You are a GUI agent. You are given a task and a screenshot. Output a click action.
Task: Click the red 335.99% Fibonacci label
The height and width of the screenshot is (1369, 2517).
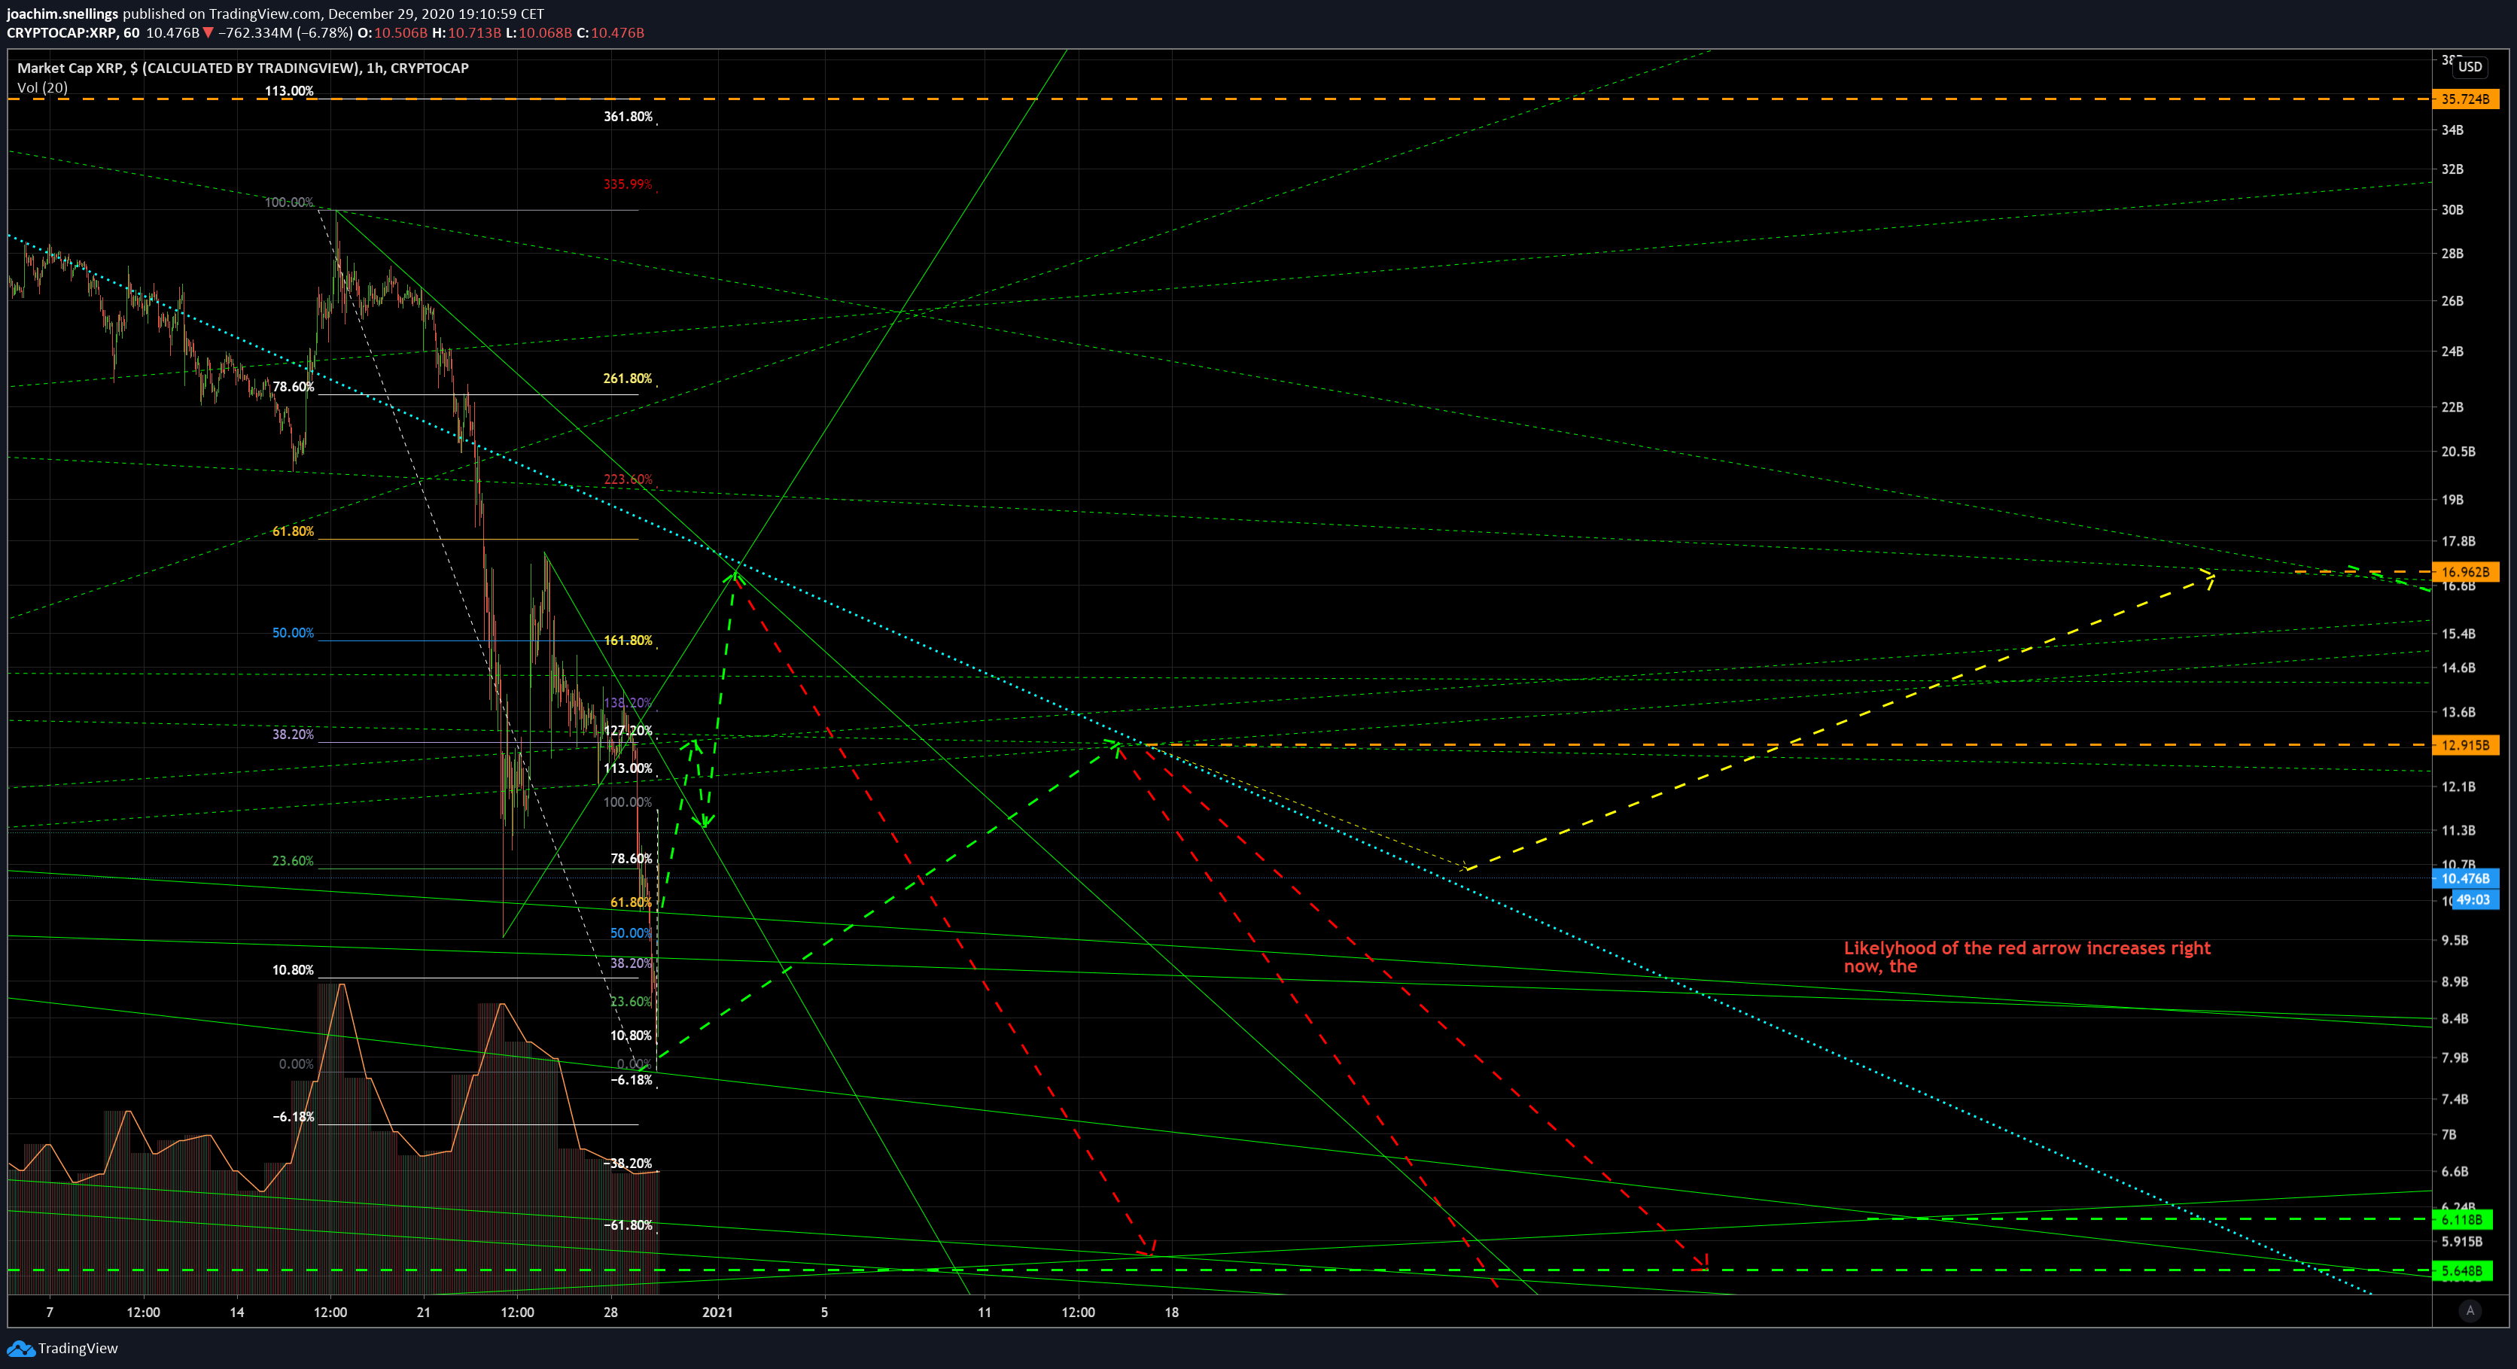tap(627, 184)
